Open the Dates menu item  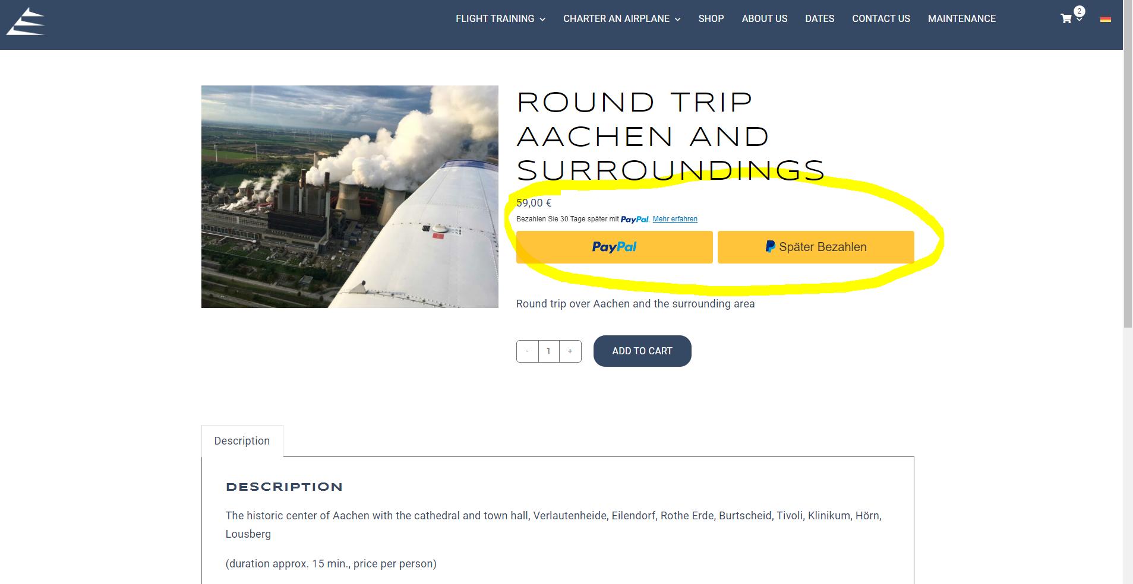tap(819, 19)
